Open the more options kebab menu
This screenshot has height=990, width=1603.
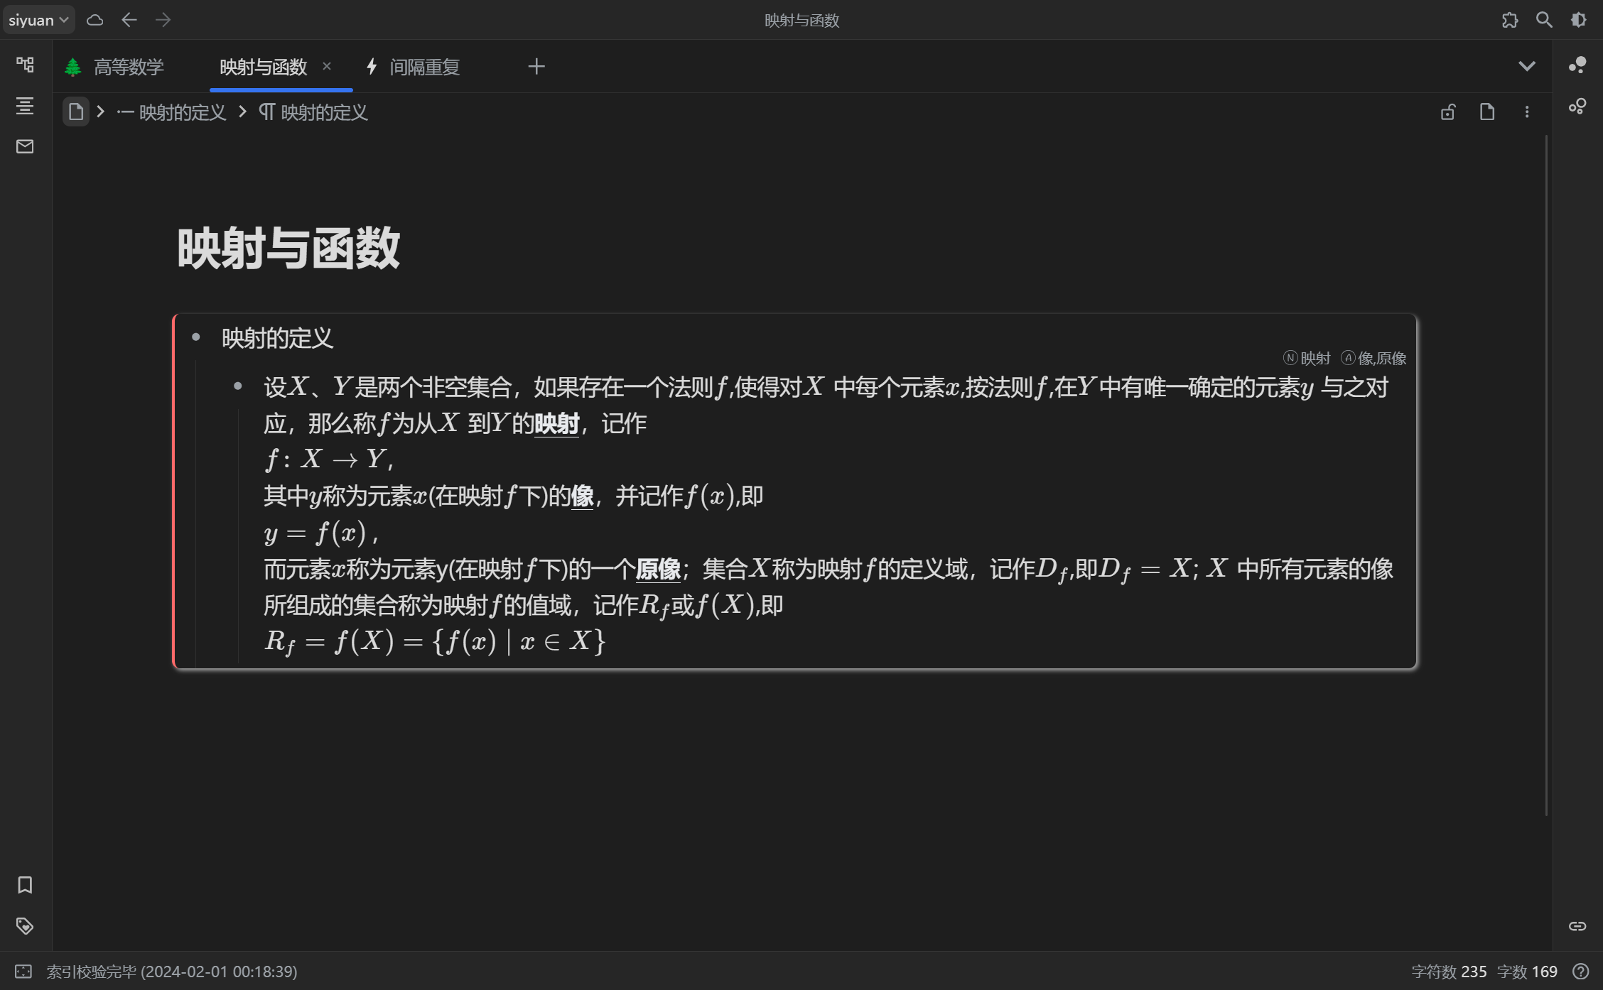[1526, 112]
